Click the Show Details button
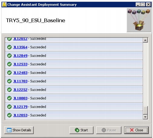Image resolution: width=153 pixels, height=138 pixels. tap(19, 130)
